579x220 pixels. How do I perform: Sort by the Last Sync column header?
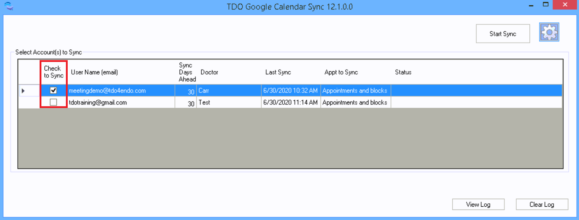pos(278,72)
